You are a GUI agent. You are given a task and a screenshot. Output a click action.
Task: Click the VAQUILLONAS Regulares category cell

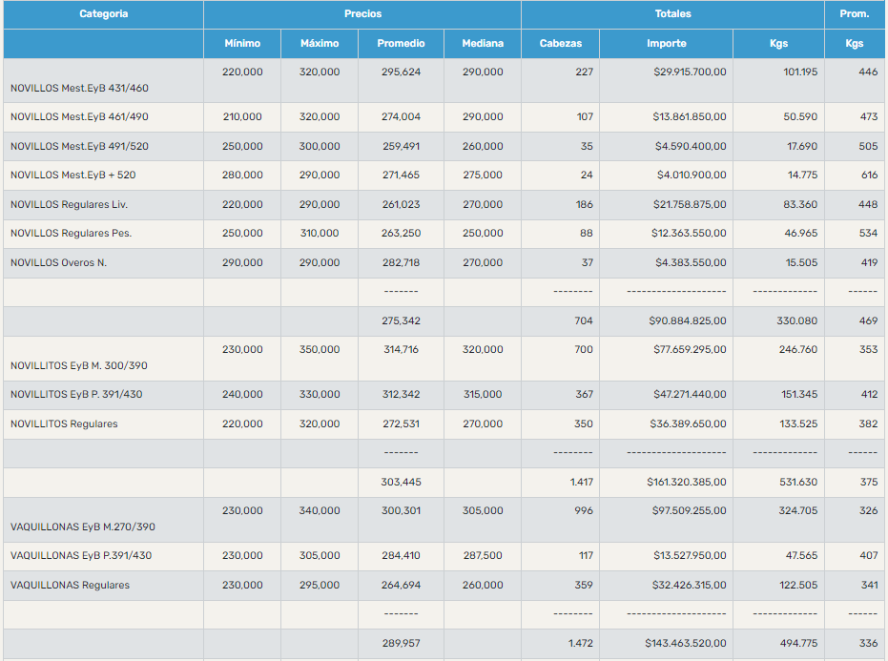tap(70, 586)
